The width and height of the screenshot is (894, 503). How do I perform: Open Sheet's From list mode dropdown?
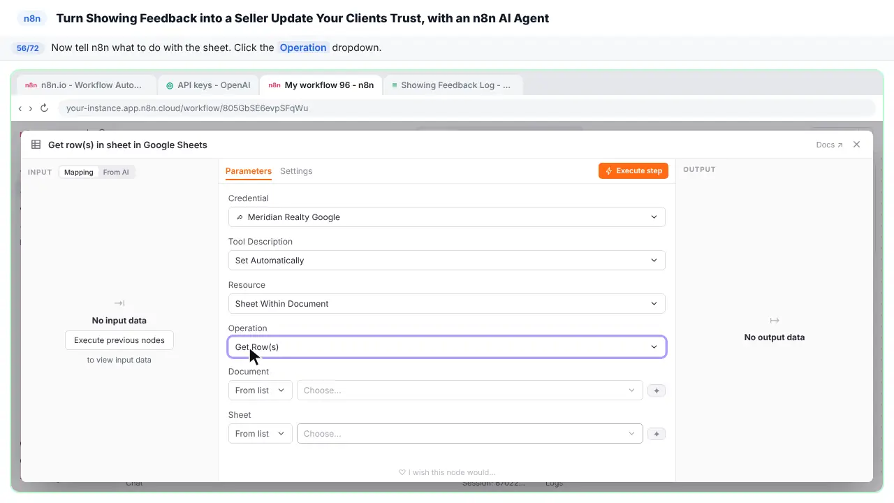261,434
